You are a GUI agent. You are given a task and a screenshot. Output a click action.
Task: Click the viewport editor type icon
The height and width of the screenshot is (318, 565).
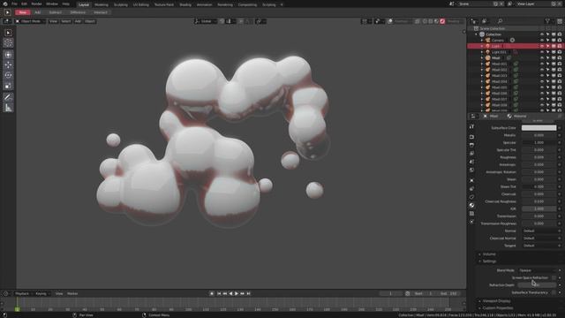point(7,21)
